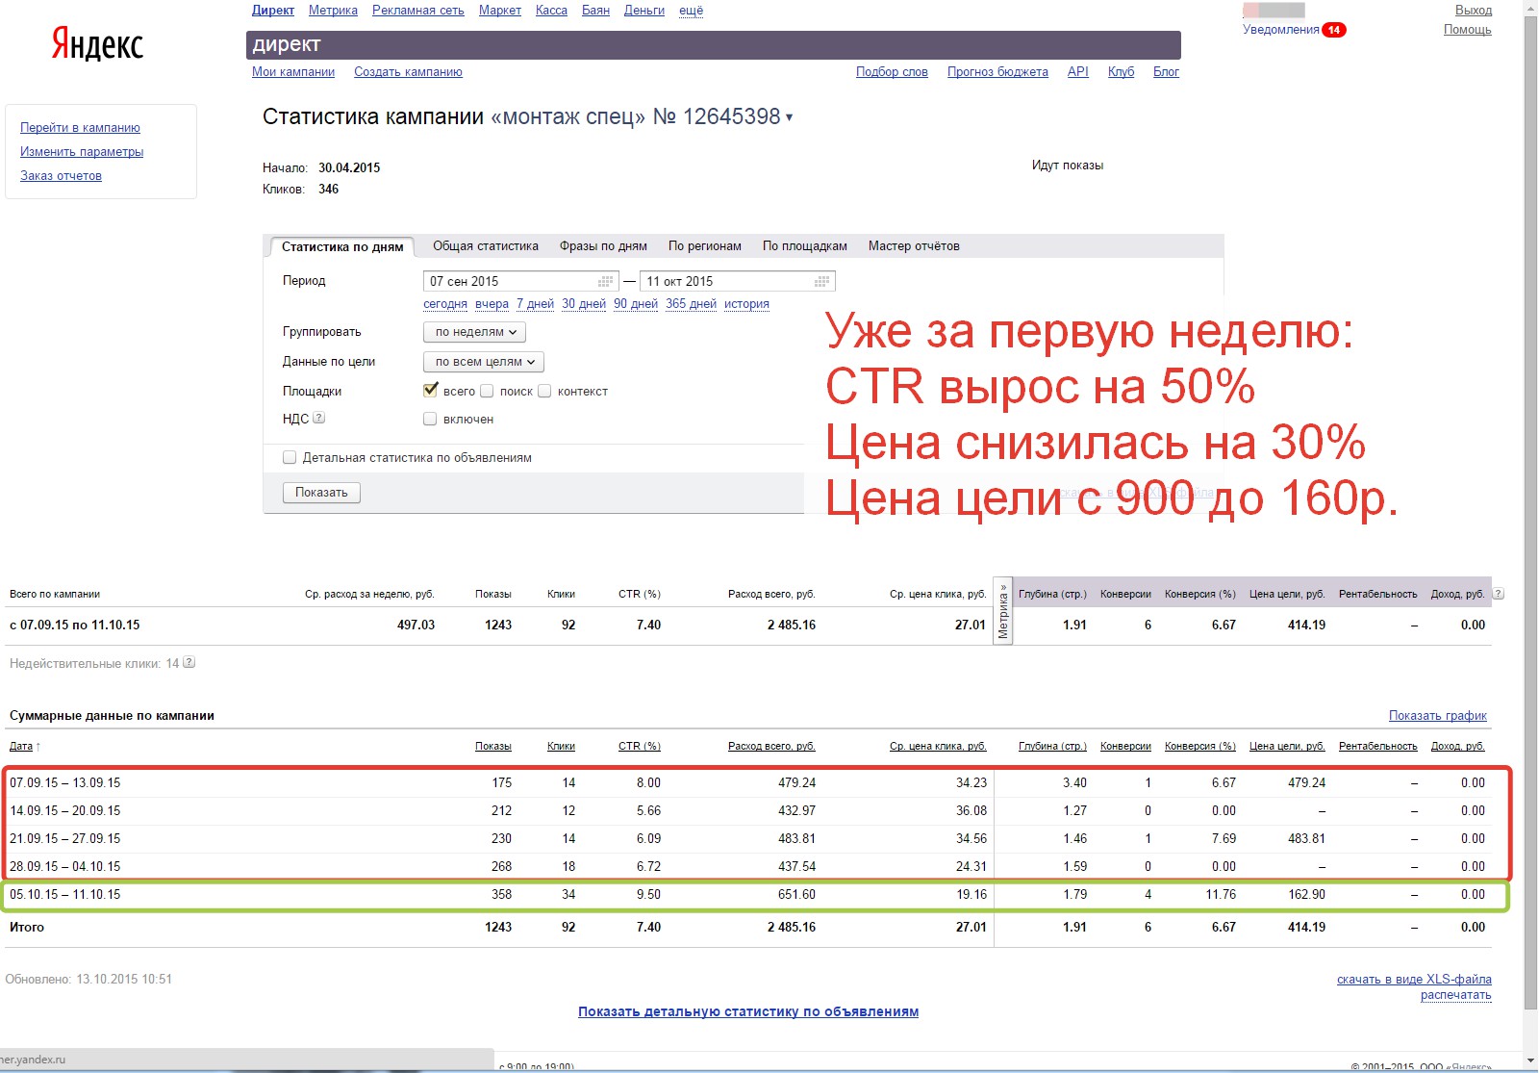
Task: Set period to сегодня
Action: (x=445, y=304)
